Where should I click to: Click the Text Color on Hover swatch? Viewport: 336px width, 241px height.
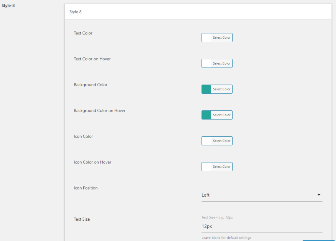(x=206, y=63)
